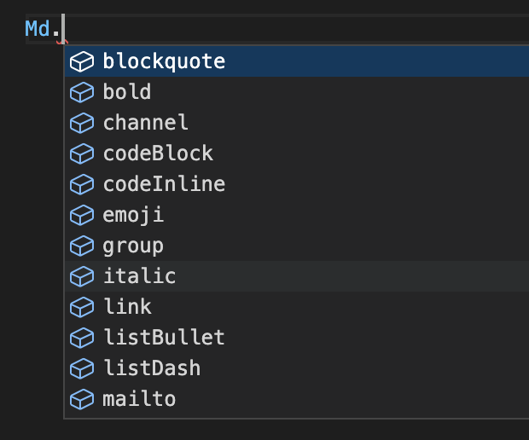The width and height of the screenshot is (529, 440).
Task: Click the cube icon beside mailto
Action: click(x=81, y=399)
